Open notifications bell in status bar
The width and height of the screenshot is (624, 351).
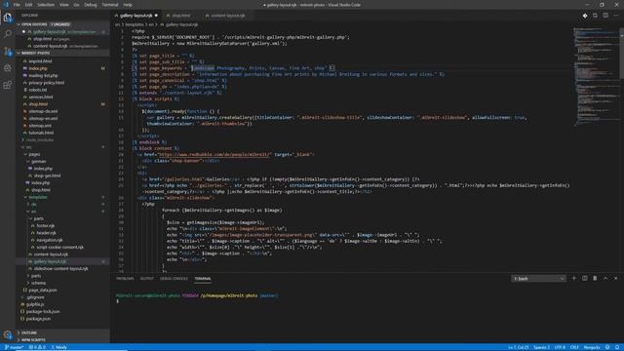pos(617,347)
